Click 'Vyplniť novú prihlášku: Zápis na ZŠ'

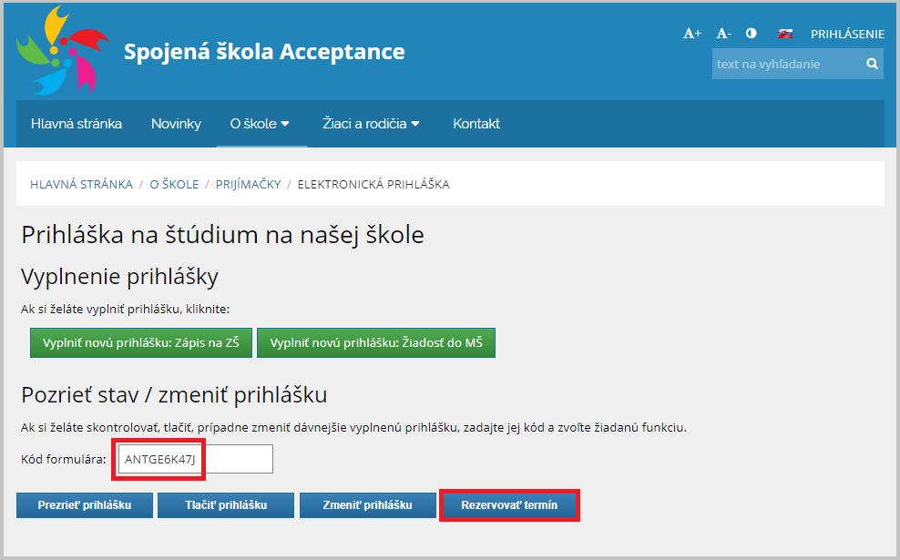141,342
